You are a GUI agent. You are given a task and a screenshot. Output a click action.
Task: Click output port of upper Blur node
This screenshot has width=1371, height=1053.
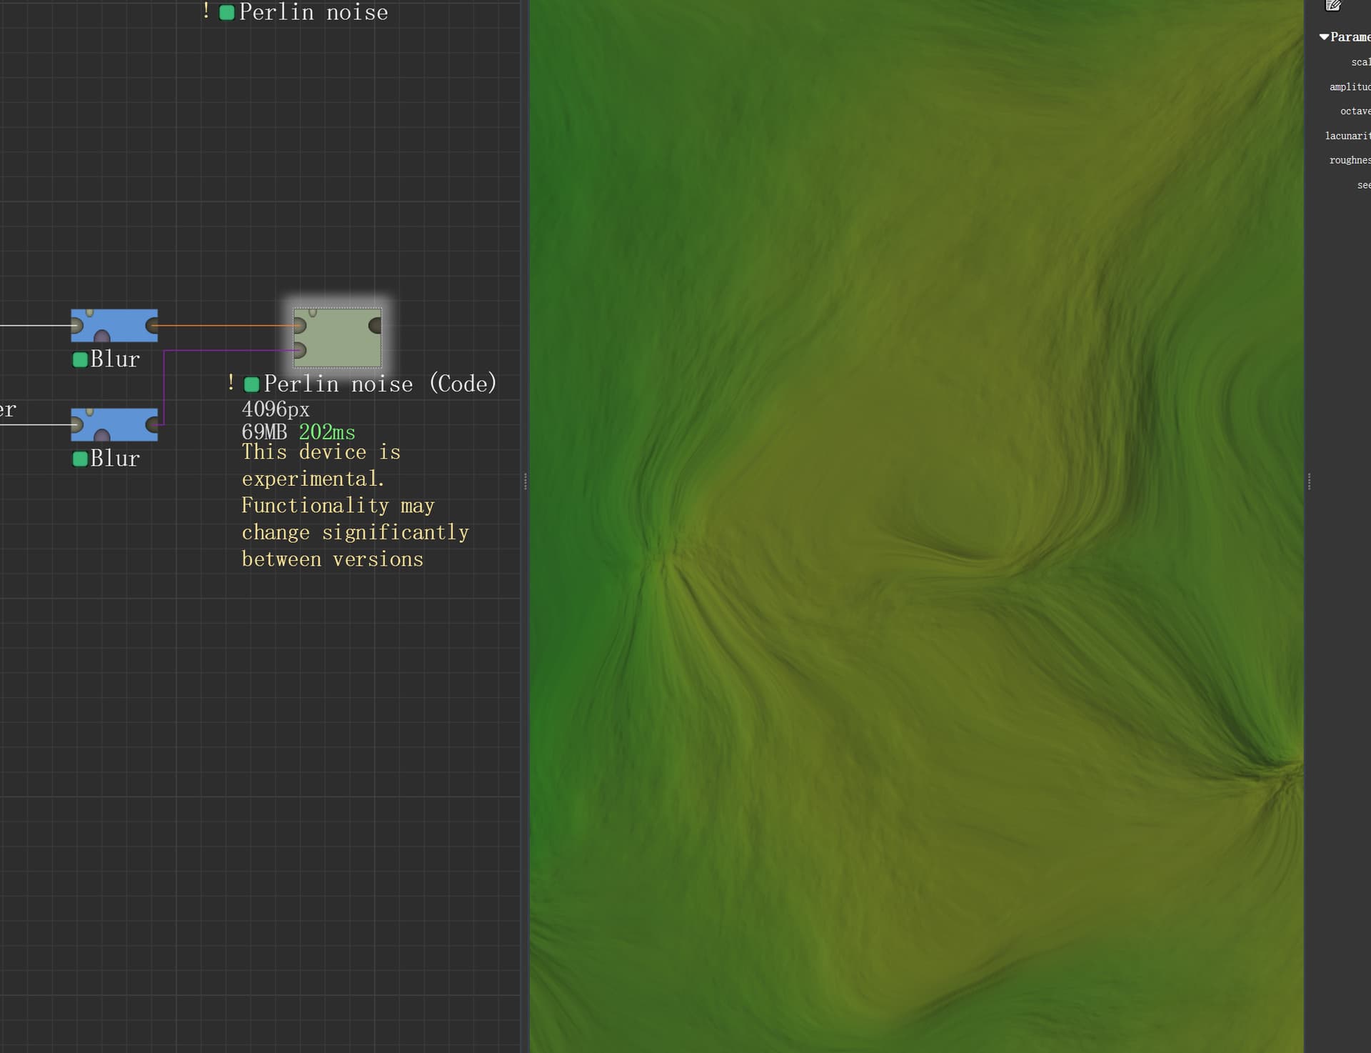tap(152, 326)
